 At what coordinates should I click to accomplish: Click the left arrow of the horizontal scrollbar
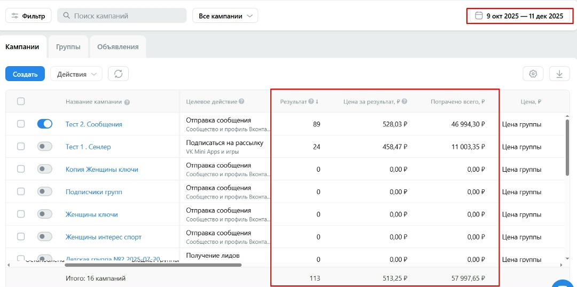pyautogui.click(x=7, y=265)
